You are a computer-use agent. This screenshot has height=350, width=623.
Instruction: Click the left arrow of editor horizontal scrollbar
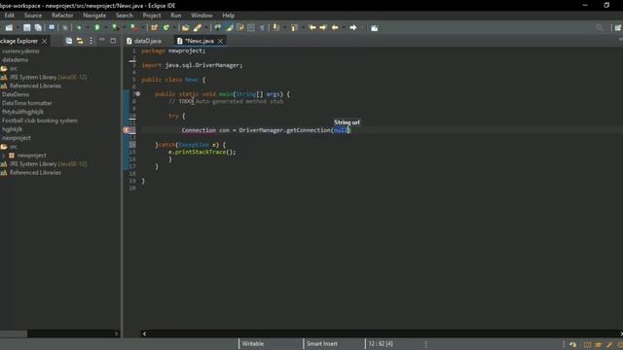pos(144,333)
